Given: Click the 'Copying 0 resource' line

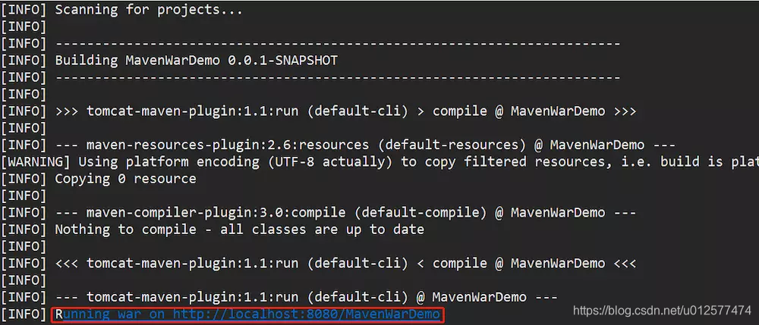Looking at the screenshot, I should [x=126, y=179].
